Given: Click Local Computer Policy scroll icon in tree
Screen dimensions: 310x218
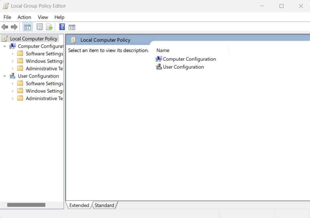Looking at the screenshot, I should [x=5, y=38].
